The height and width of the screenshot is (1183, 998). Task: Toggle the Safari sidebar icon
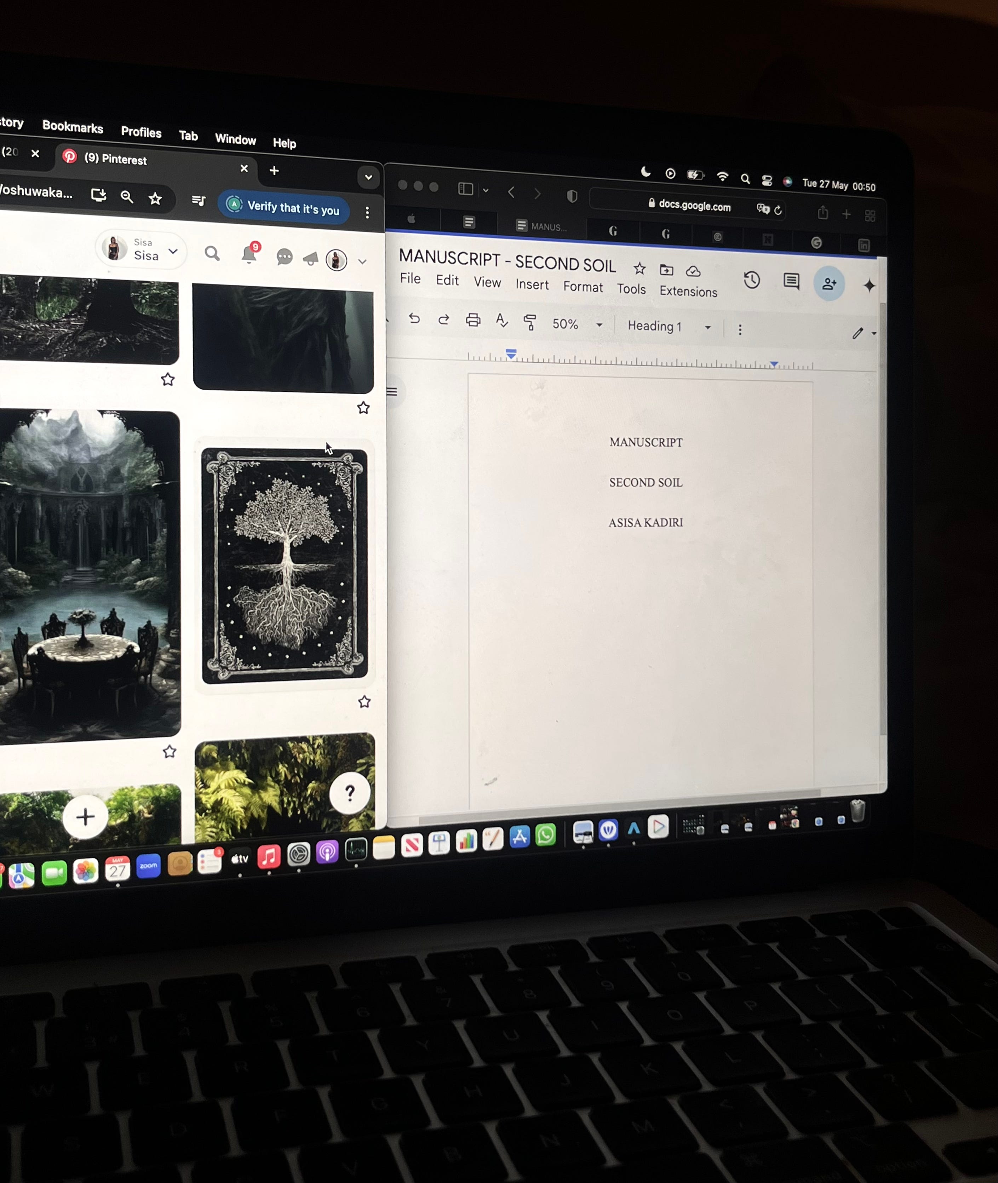click(466, 188)
